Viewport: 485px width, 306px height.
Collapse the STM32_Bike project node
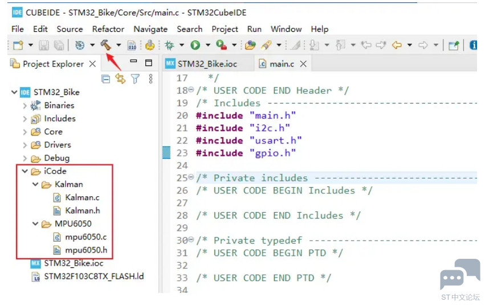click(14, 92)
